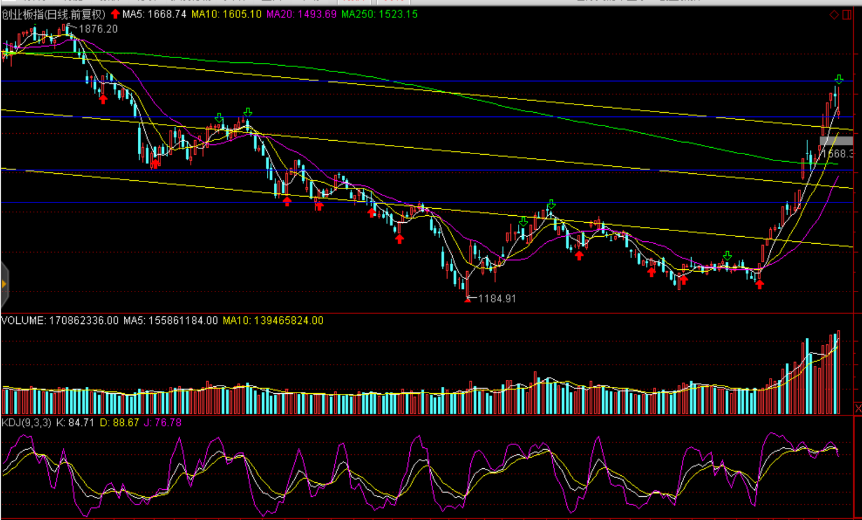Screen dimensions: 862x520
Task: Click the red X icon at right edge
Action: click(857, 409)
